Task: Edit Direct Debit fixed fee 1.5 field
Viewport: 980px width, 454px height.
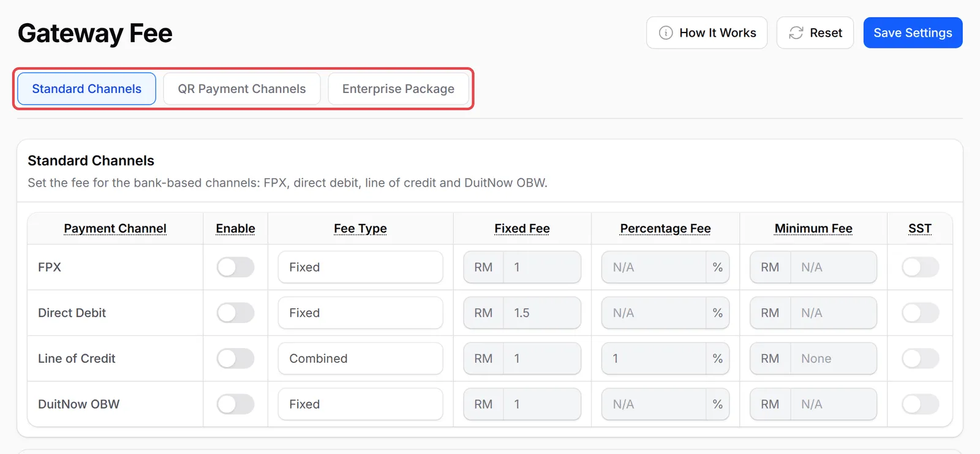Action: pos(541,313)
